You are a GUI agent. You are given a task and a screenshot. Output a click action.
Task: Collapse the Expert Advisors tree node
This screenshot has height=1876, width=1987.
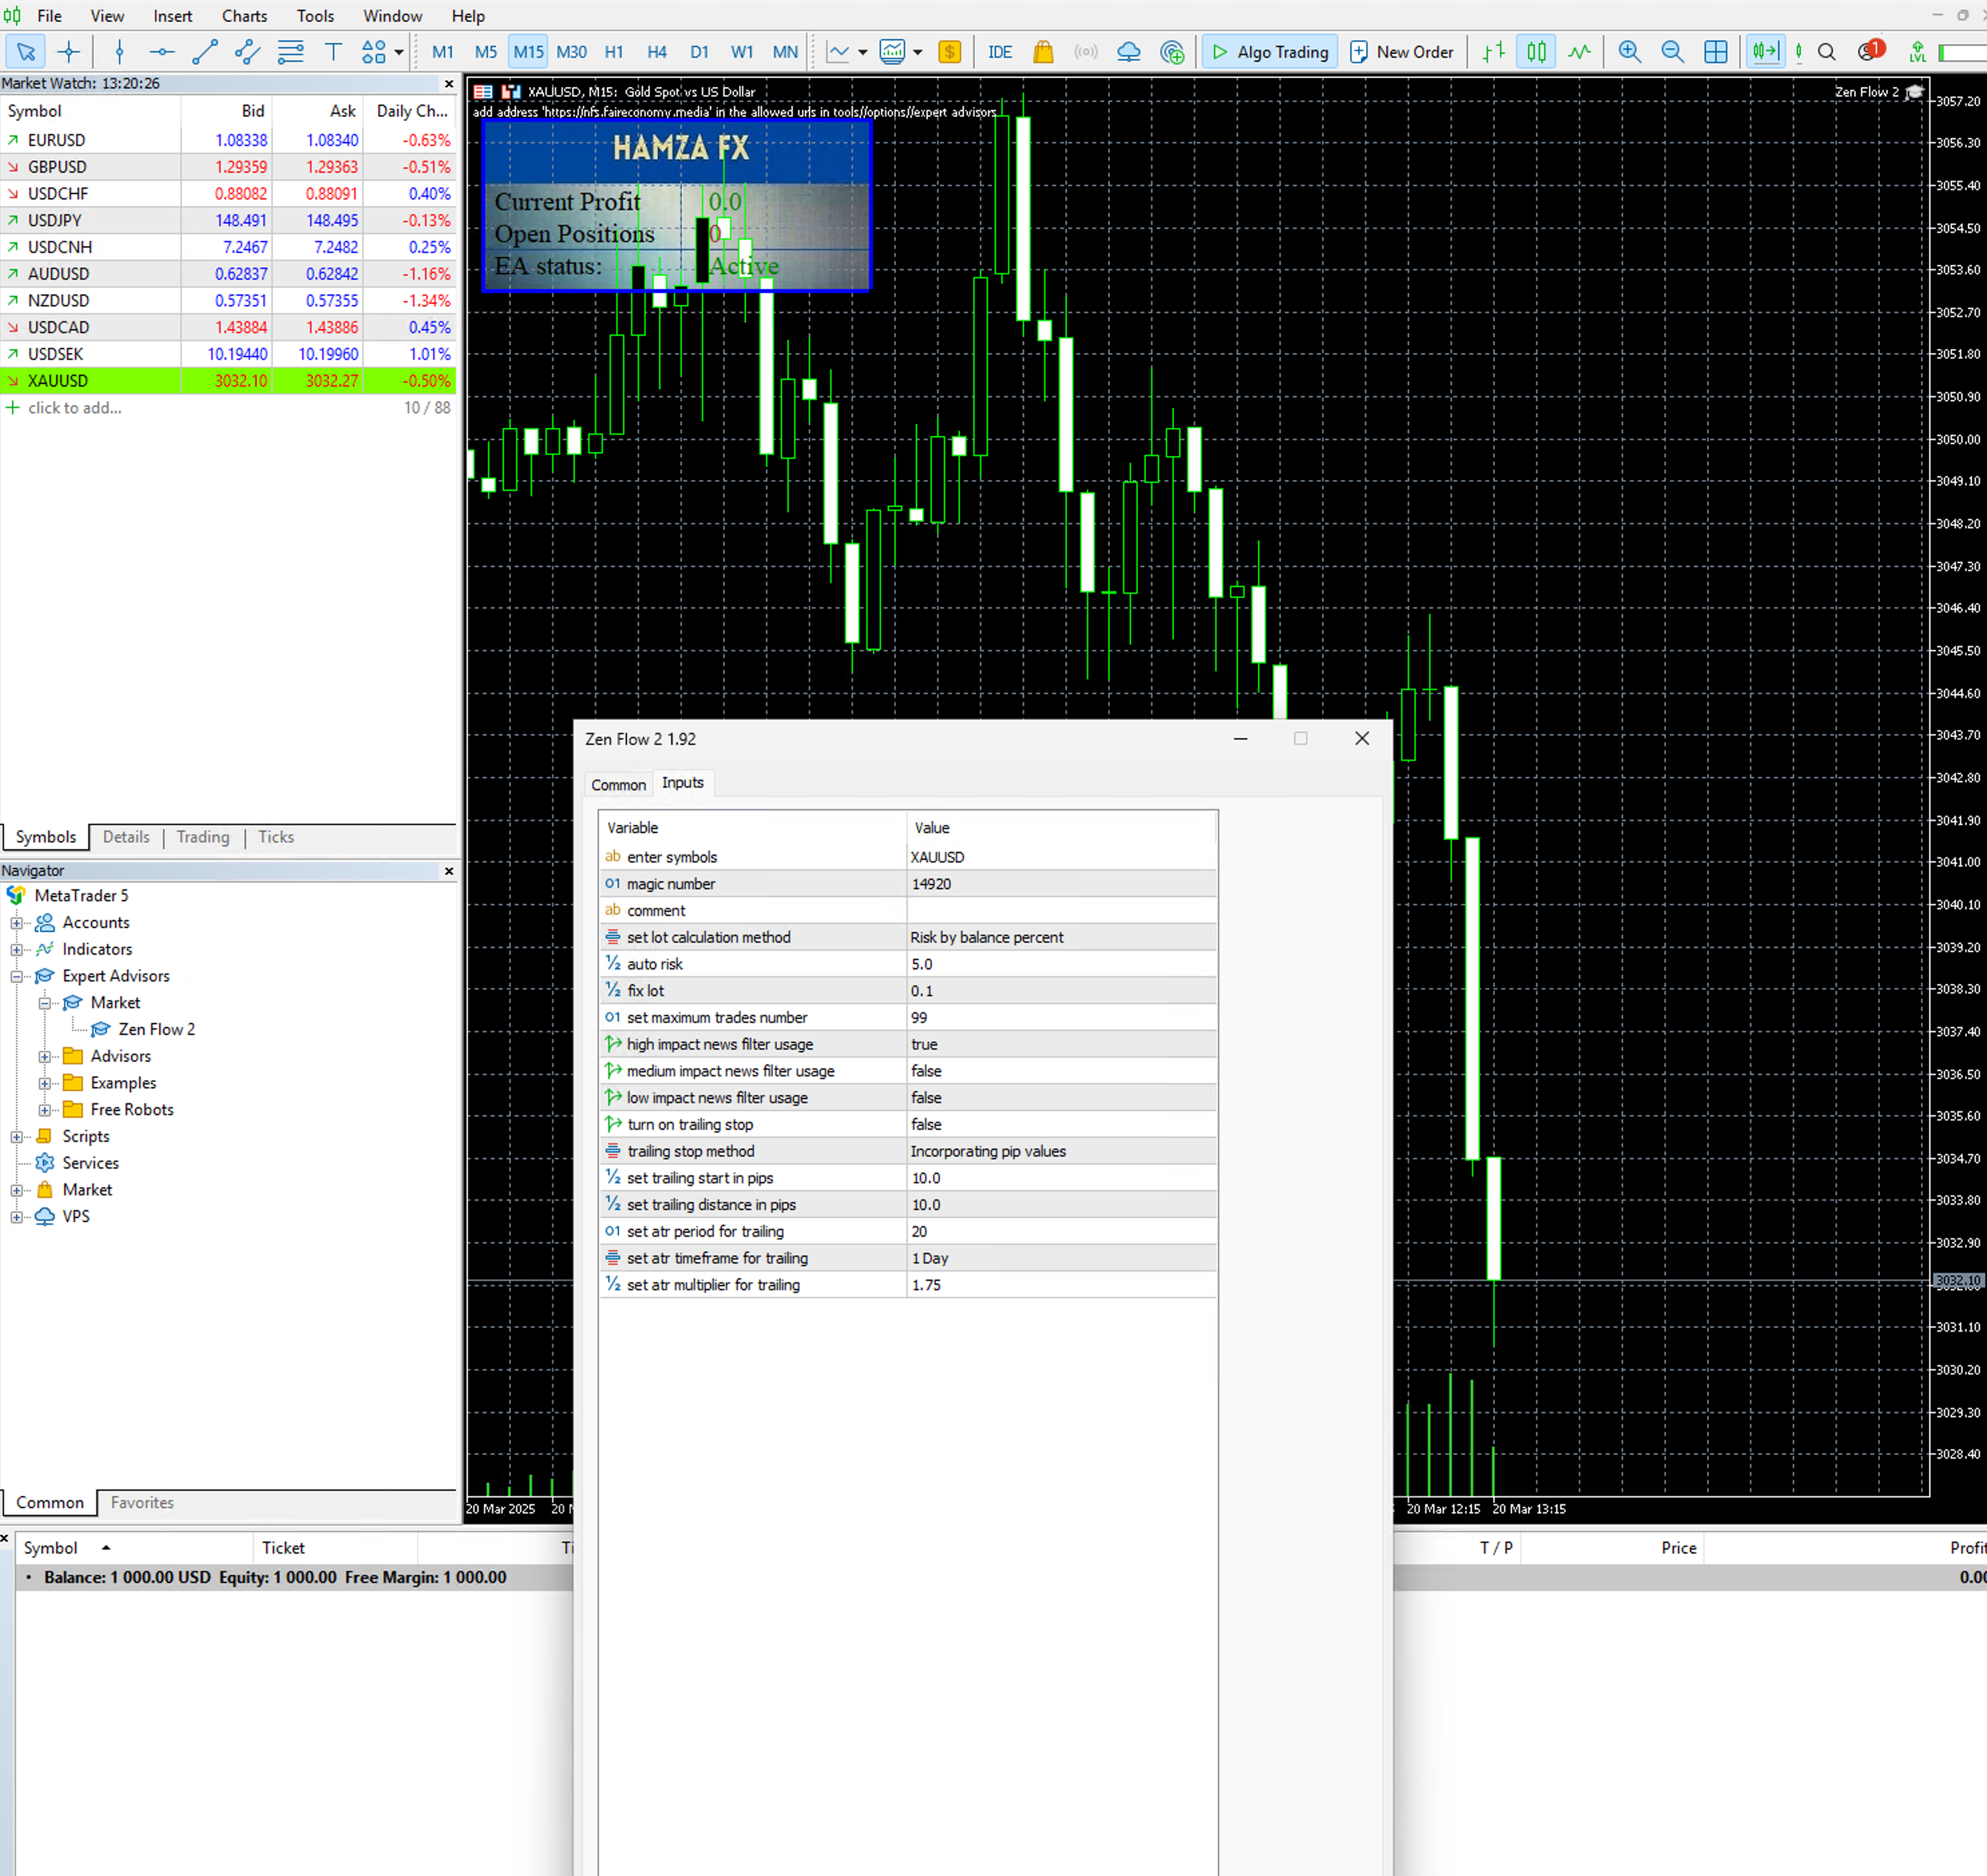16,977
